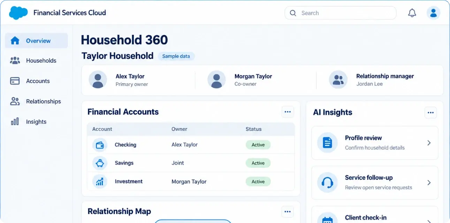Click the Salesforce cloud logo
The height and width of the screenshot is (223, 450).
point(18,13)
